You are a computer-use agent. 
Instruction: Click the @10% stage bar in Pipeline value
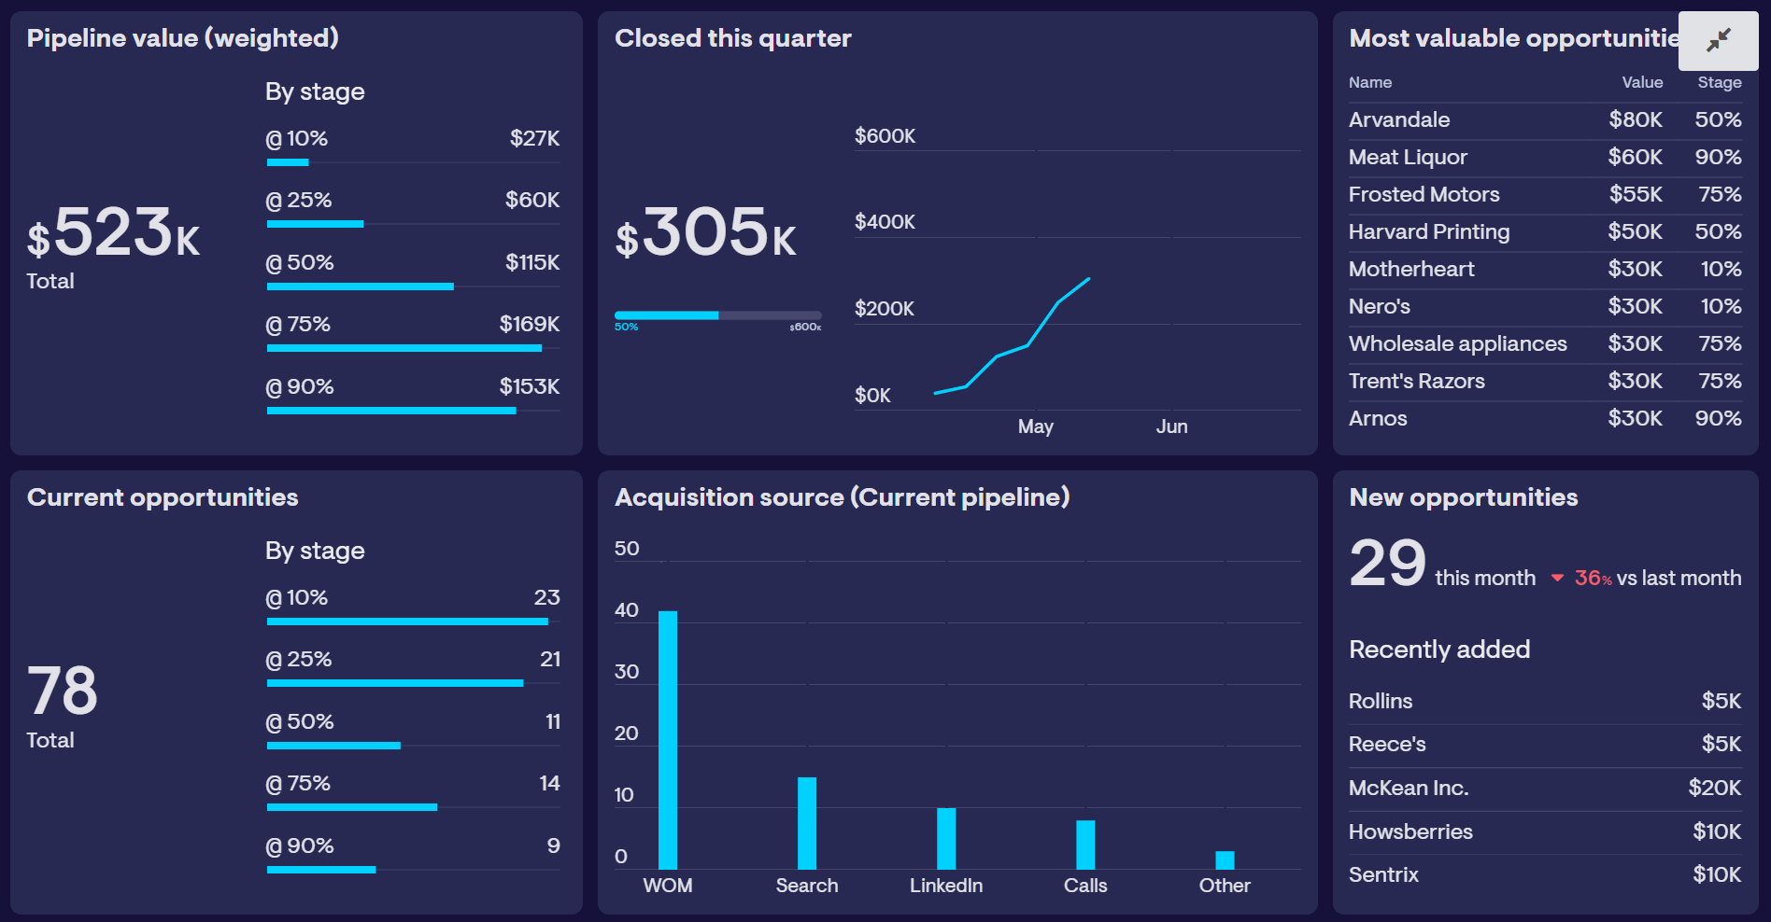(x=287, y=161)
